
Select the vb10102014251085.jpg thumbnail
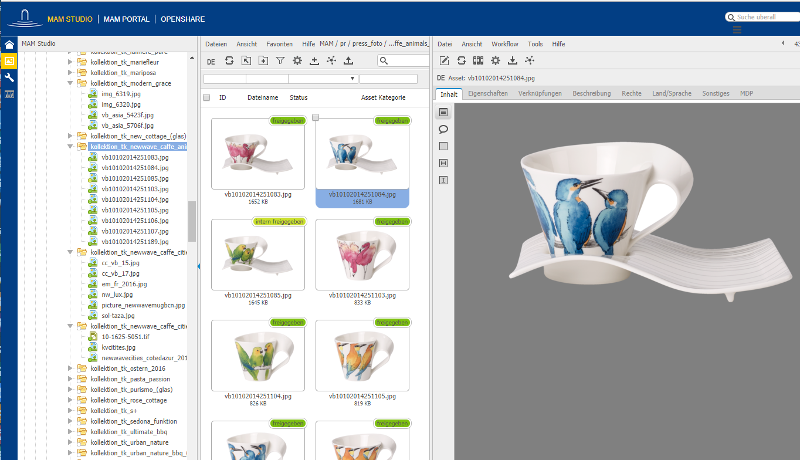pos(258,254)
